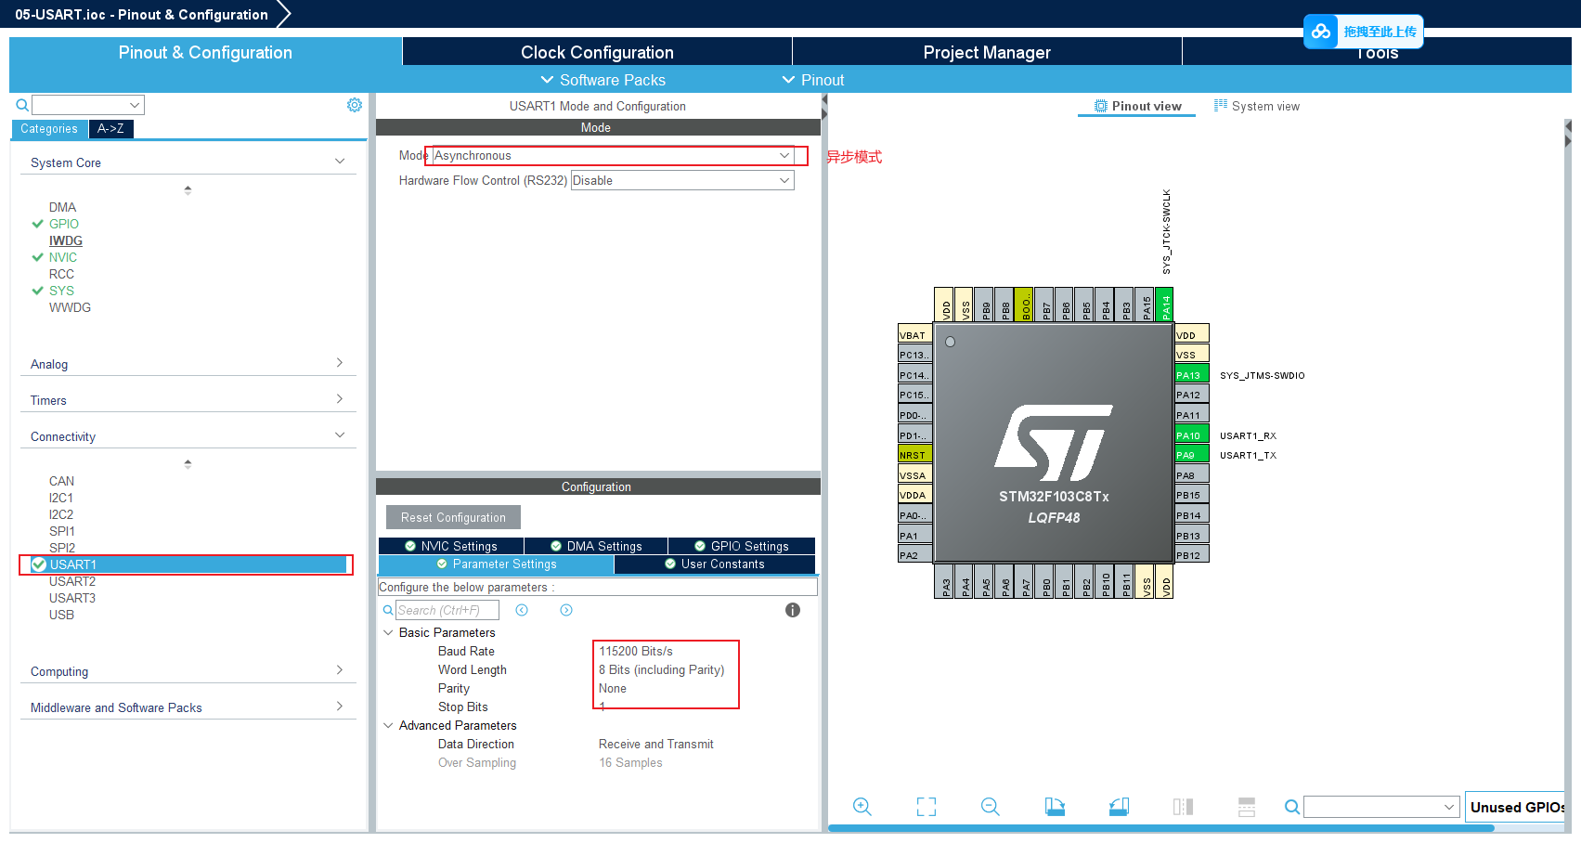Open the DMA Settings tab

point(596,546)
